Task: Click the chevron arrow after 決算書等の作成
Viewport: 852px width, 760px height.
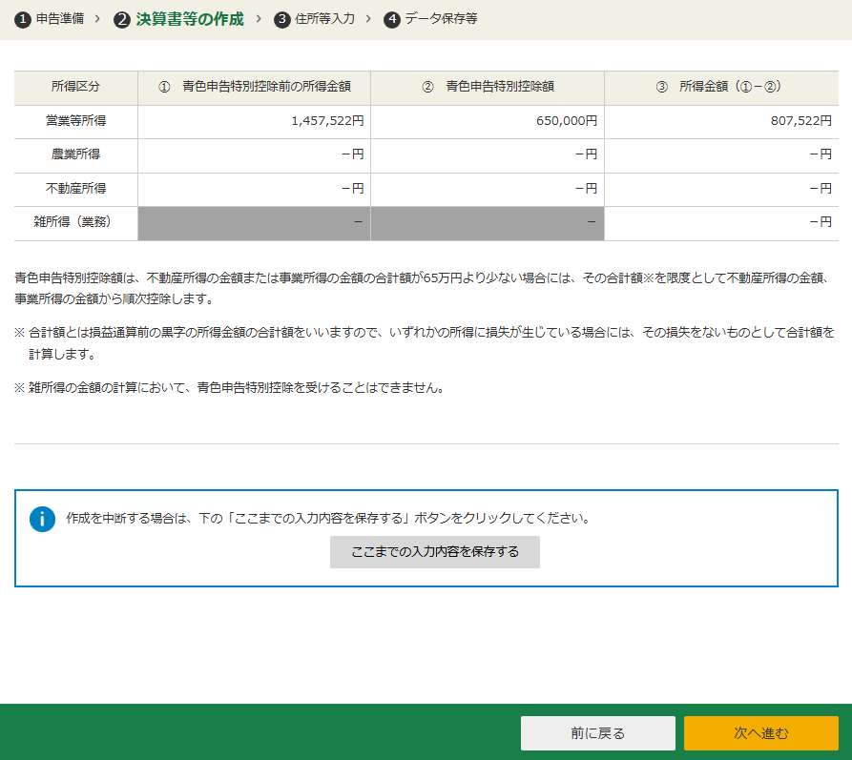Action: pos(258,19)
